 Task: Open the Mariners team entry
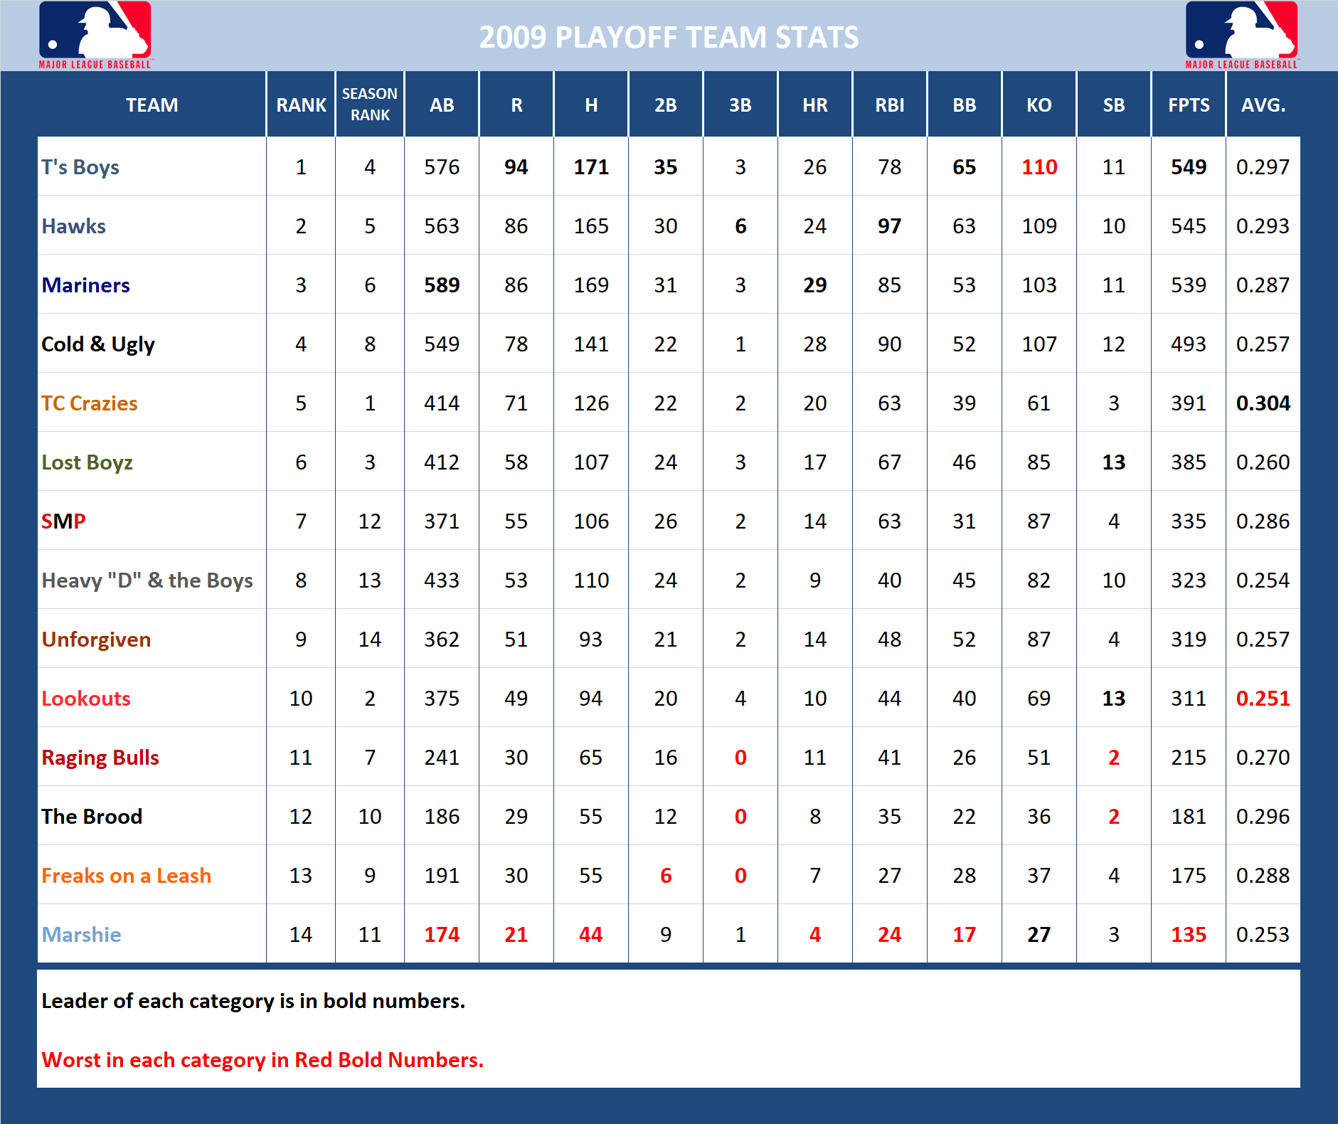click(85, 285)
